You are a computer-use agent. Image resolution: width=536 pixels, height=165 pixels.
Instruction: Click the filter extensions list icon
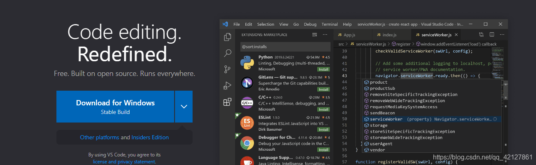click(x=314, y=35)
